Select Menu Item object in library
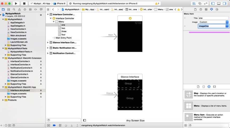Image resolution: width=230 pixels, height=128 pixels. [207, 117]
